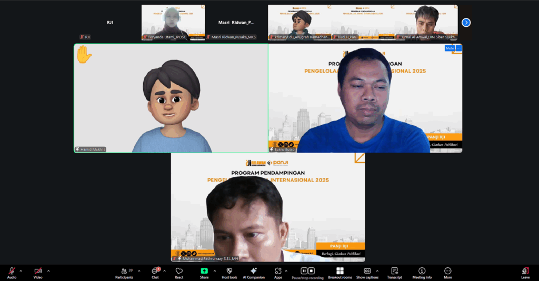Toggle Show captions
The height and width of the screenshot is (281, 539).
point(367,271)
